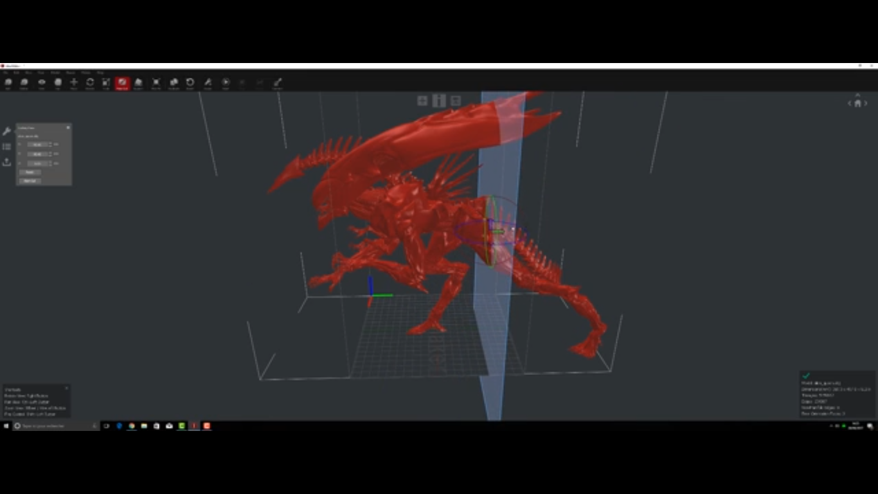Click the Reset circular arrow icon
Image resolution: width=878 pixels, height=494 pixels.
point(190,83)
